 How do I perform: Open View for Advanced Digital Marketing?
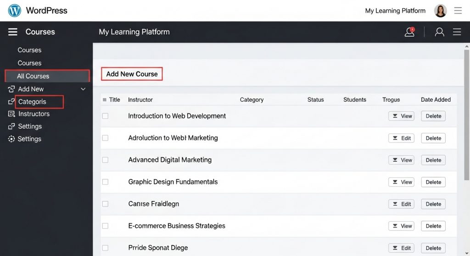(401, 160)
